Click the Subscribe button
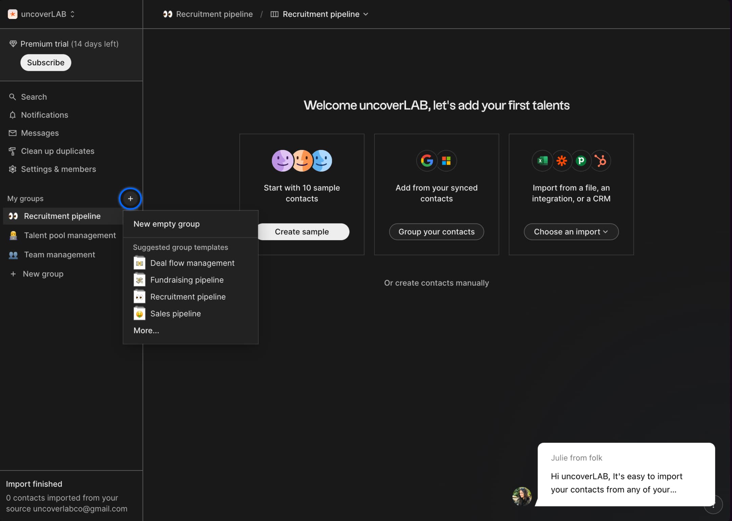This screenshot has width=732, height=521. 46,62
